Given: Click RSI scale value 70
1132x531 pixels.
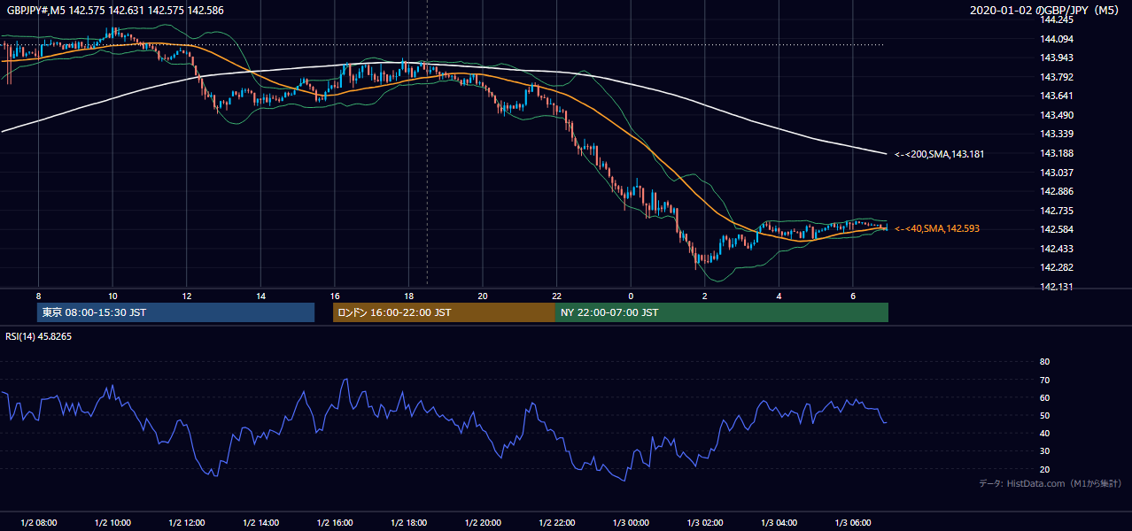Looking at the screenshot, I should tap(1044, 380).
